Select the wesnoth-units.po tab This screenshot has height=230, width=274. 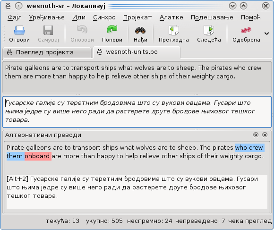tap(137, 52)
